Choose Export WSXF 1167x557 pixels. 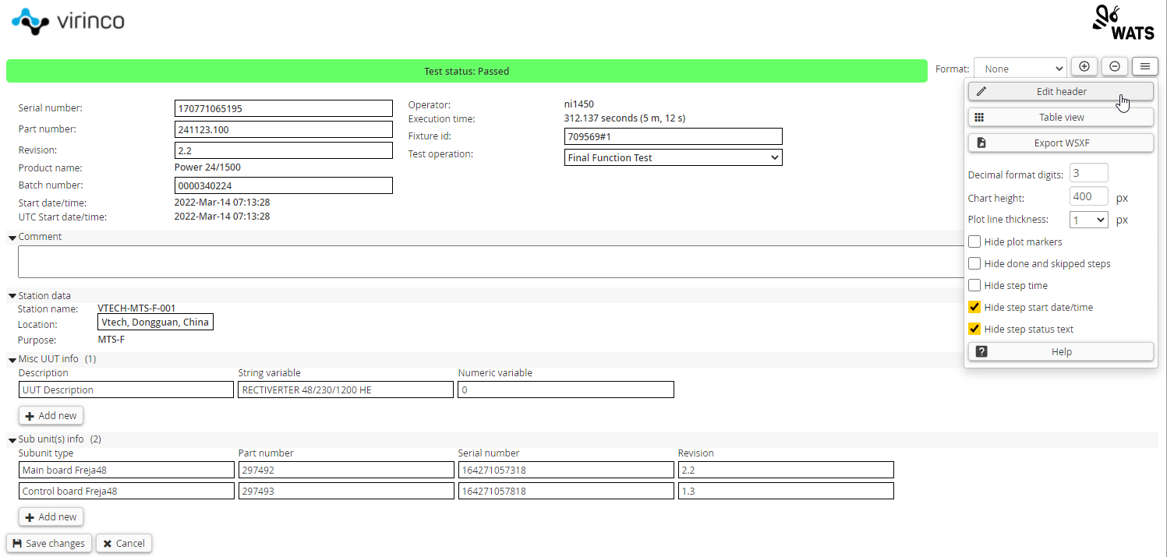[1060, 143]
